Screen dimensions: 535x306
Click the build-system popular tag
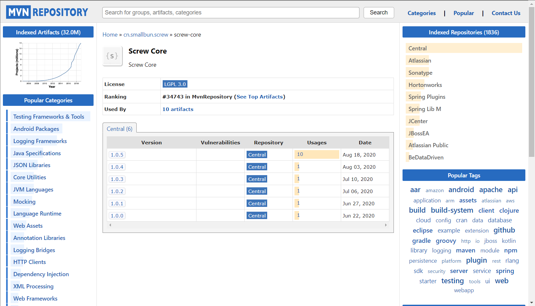click(x=452, y=210)
